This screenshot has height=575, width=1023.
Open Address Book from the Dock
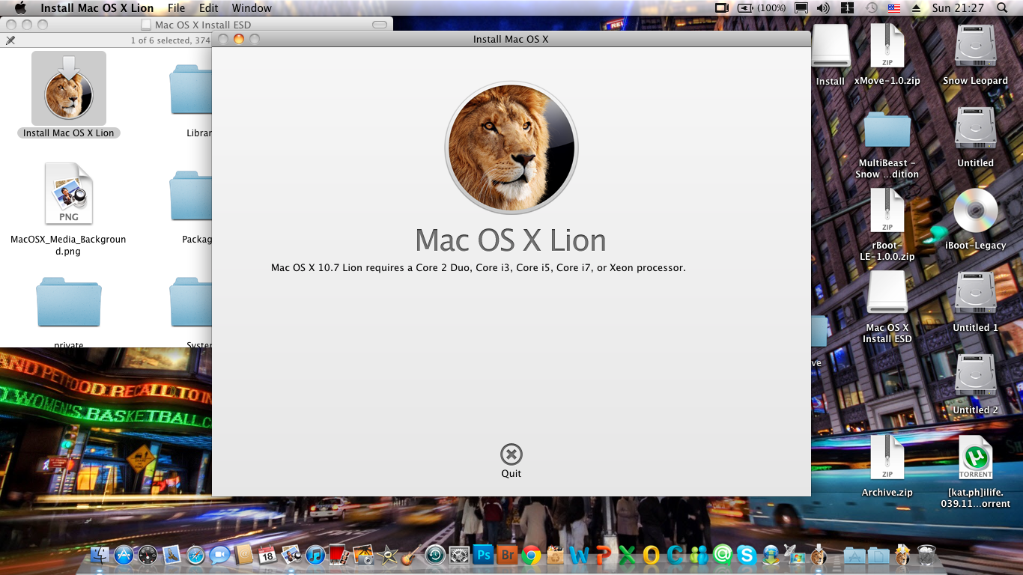click(243, 555)
